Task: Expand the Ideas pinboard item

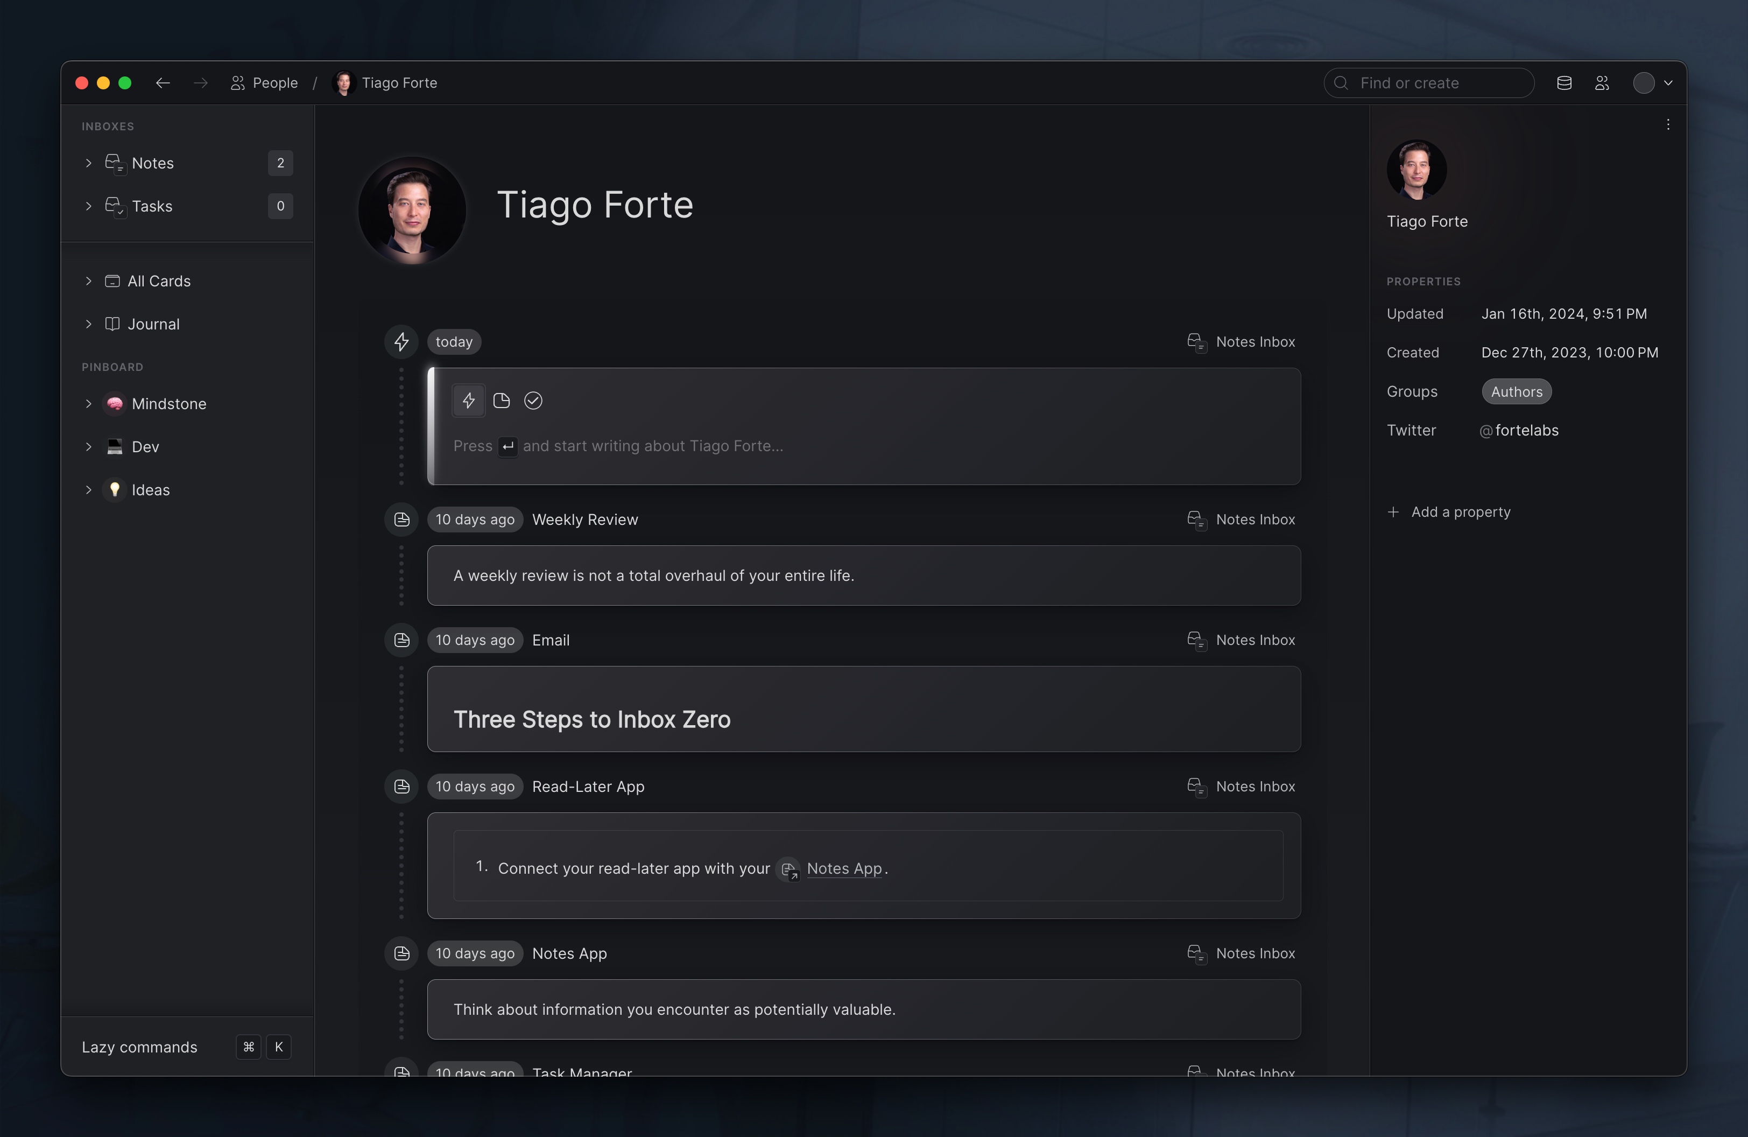Action: click(88, 490)
